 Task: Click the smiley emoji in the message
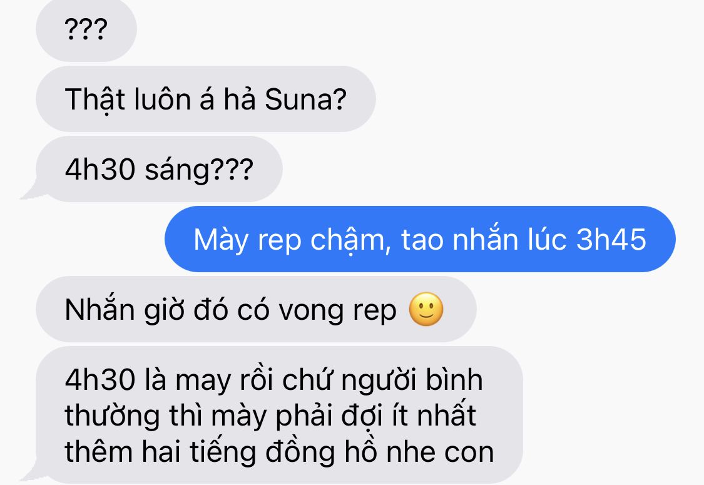[426, 309]
